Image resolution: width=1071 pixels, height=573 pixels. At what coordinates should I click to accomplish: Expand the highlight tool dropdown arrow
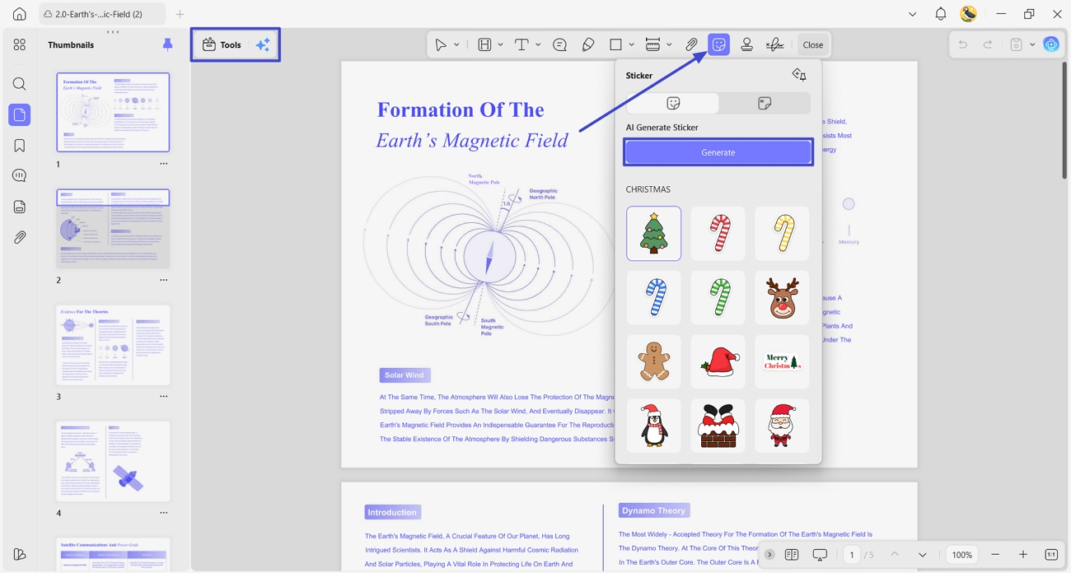[x=500, y=44]
